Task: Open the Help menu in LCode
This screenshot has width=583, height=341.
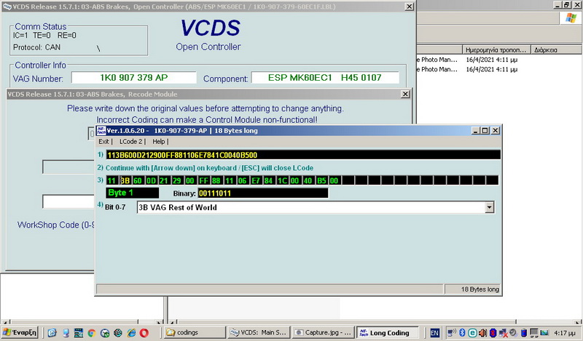Action: point(160,141)
